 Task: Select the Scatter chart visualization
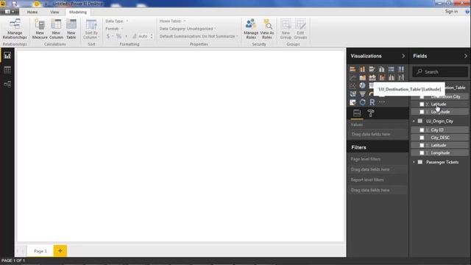(x=353, y=85)
